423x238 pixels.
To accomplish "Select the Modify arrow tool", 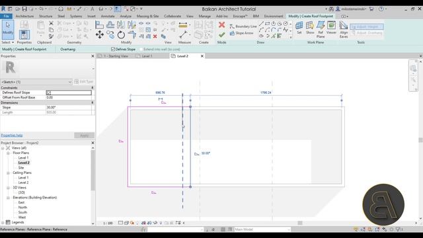I will click(7, 30).
